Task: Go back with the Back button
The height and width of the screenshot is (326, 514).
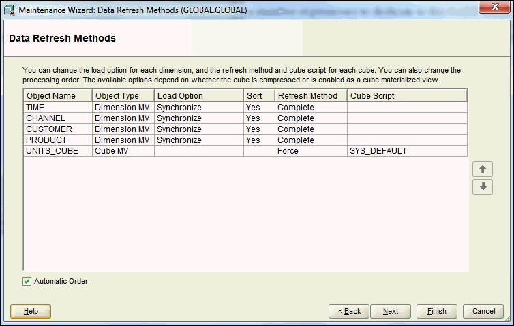Action: pyautogui.click(x=349, y=311)
